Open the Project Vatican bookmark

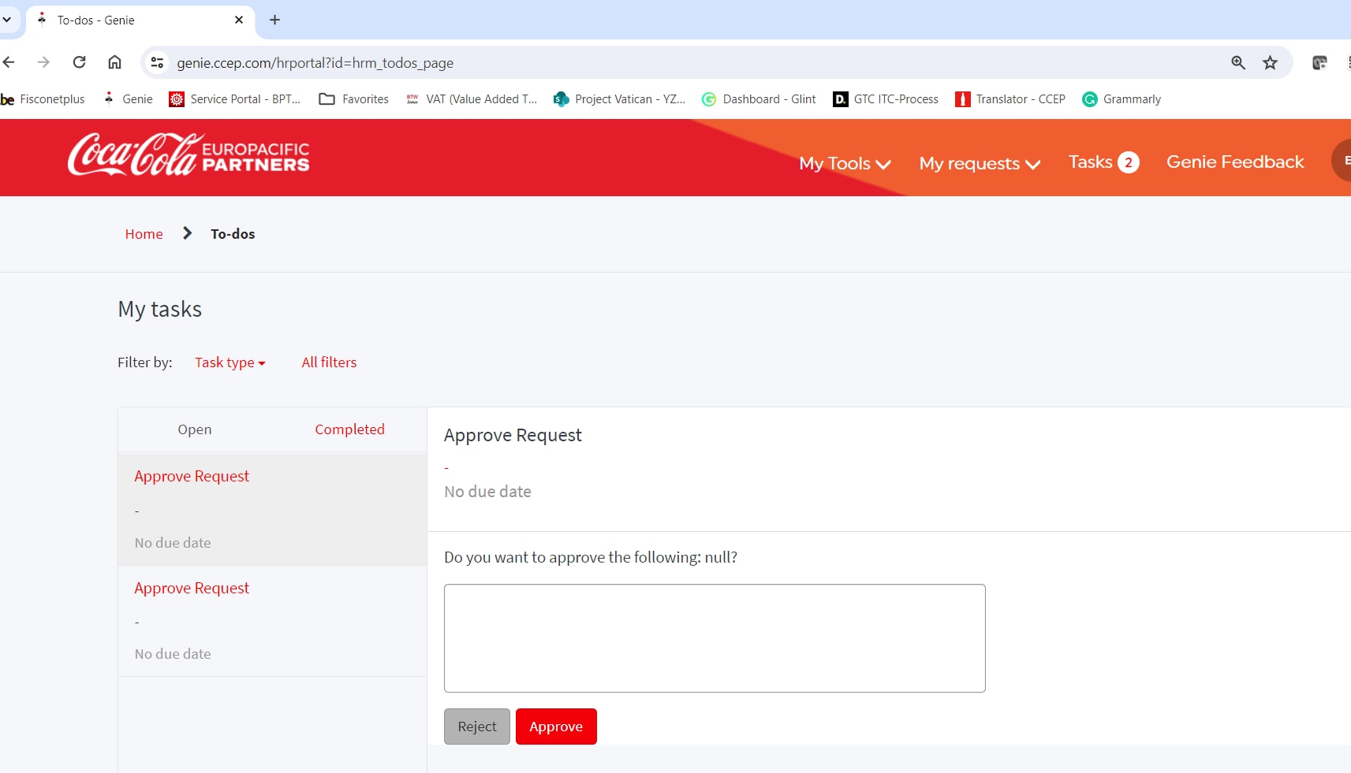(x=619, y=99)
